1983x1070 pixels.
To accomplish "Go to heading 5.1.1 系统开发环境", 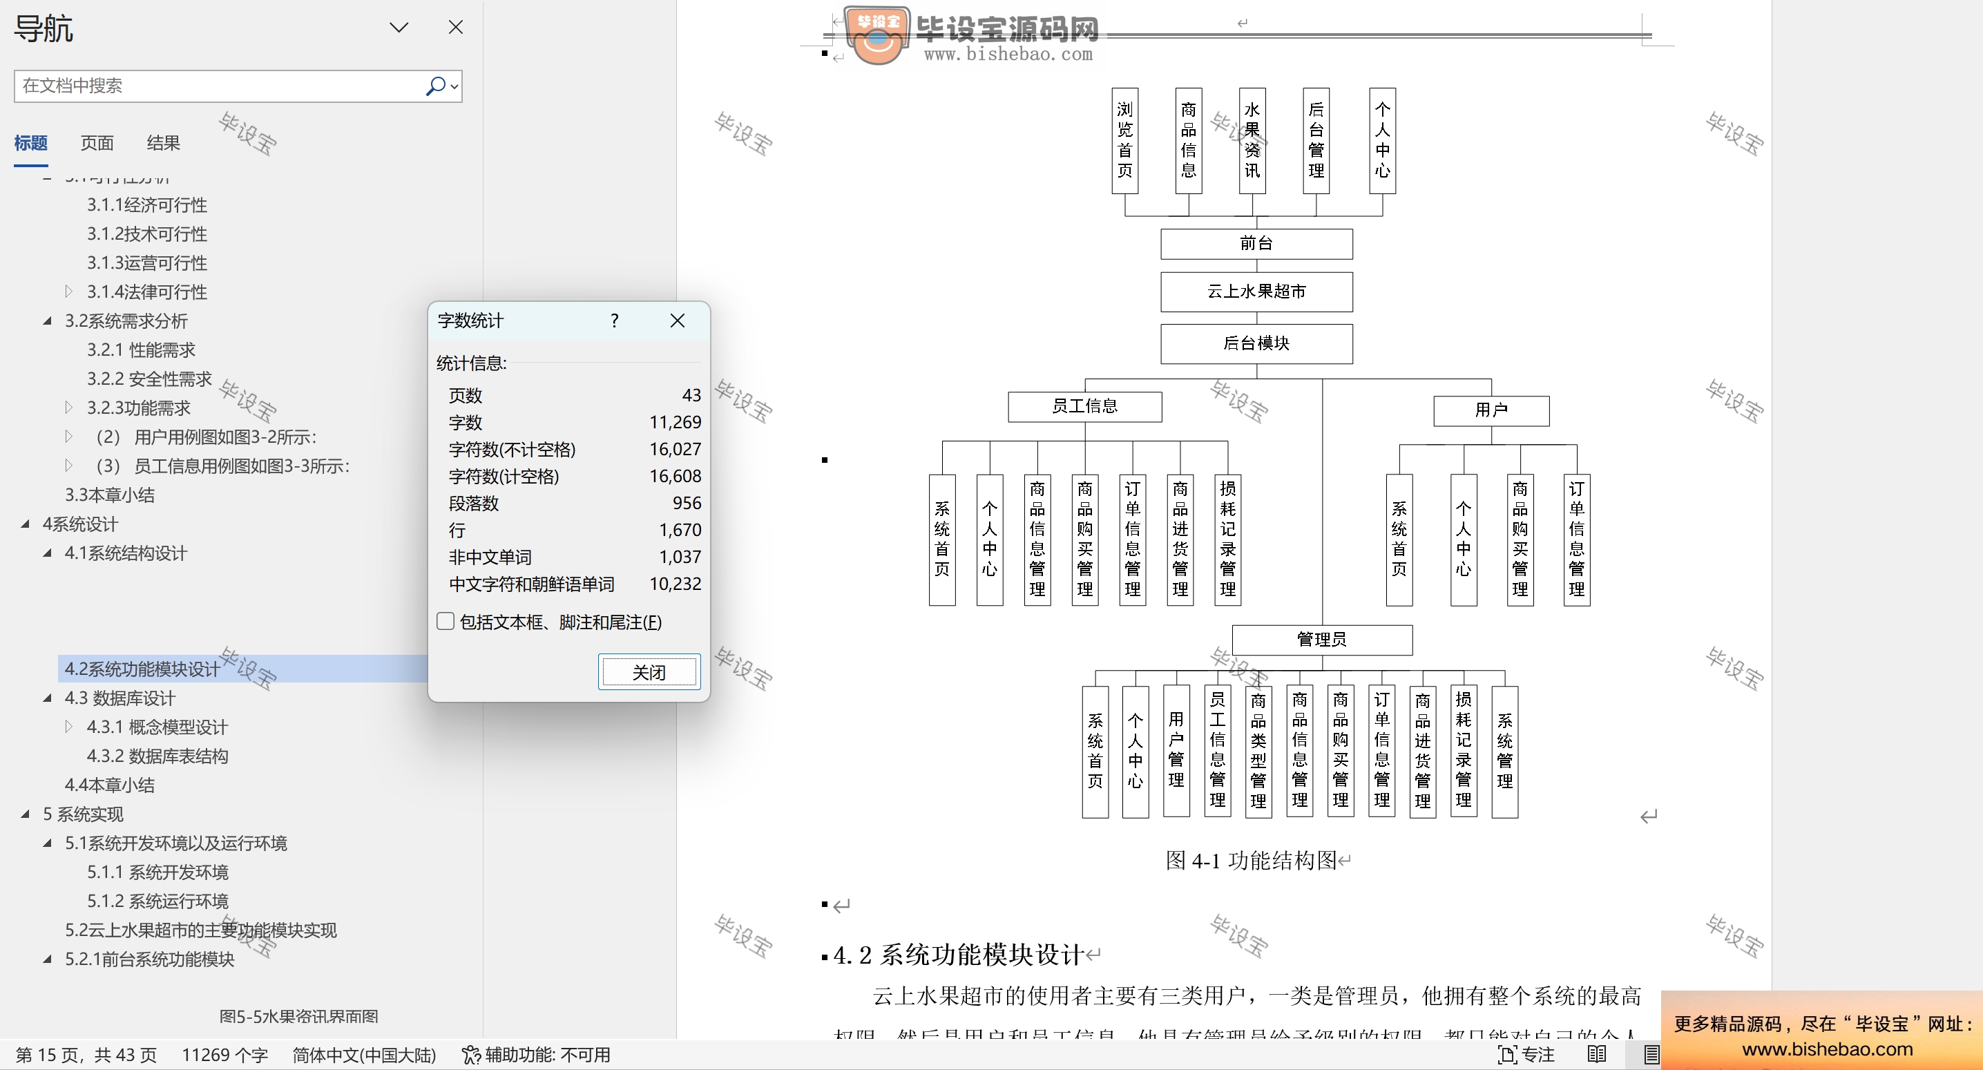I will coord(157,872).
